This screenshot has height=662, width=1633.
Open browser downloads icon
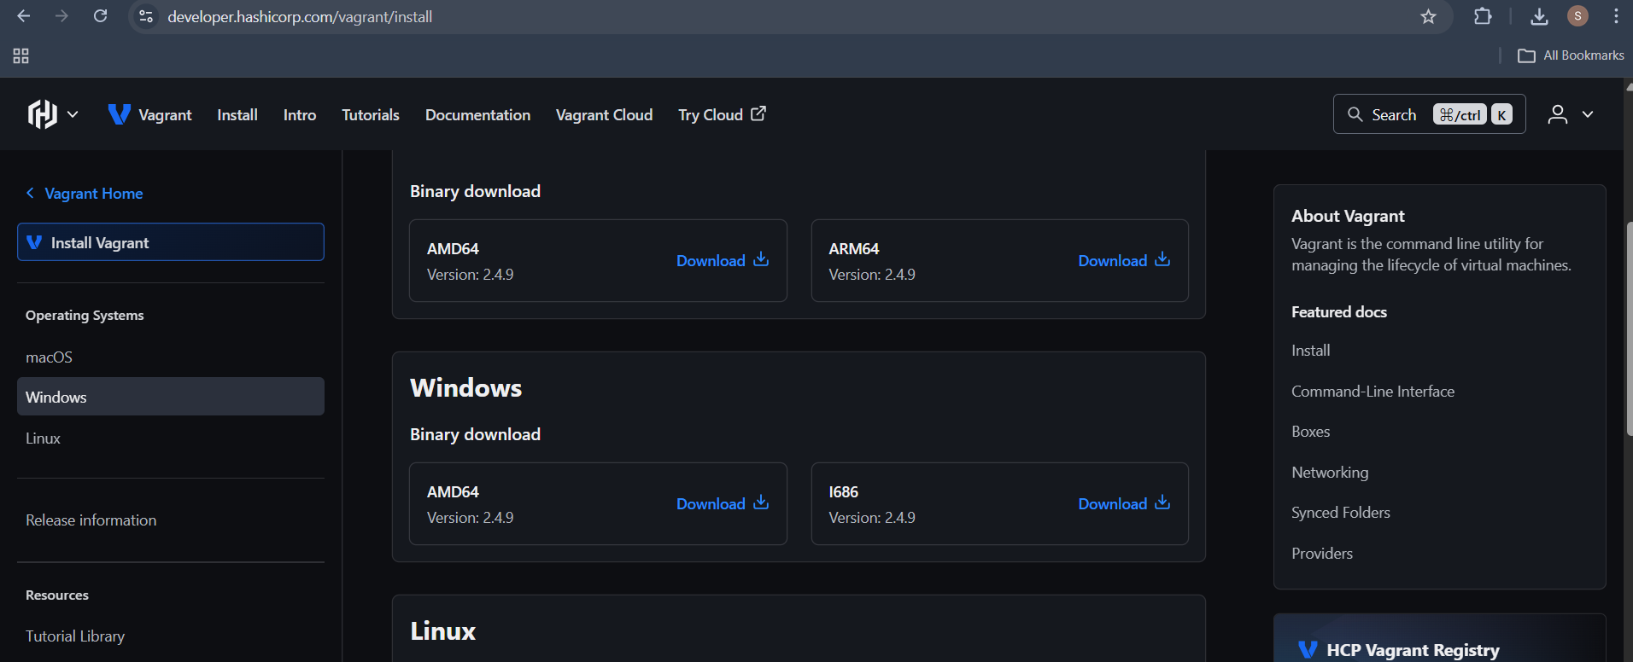tap(1539, 16)
